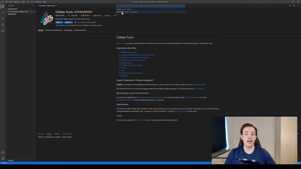
Task: Open the Run and Debug view icon
Action: pyautogui.click(x=3, y=24)
